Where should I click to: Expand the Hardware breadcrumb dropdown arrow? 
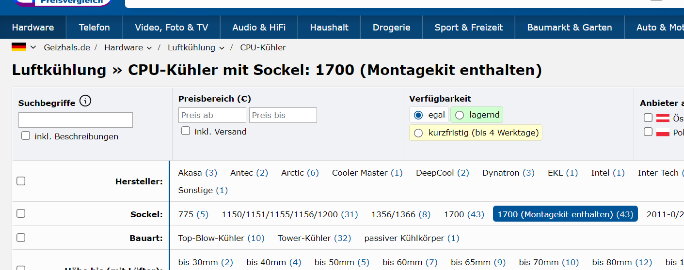149,48
